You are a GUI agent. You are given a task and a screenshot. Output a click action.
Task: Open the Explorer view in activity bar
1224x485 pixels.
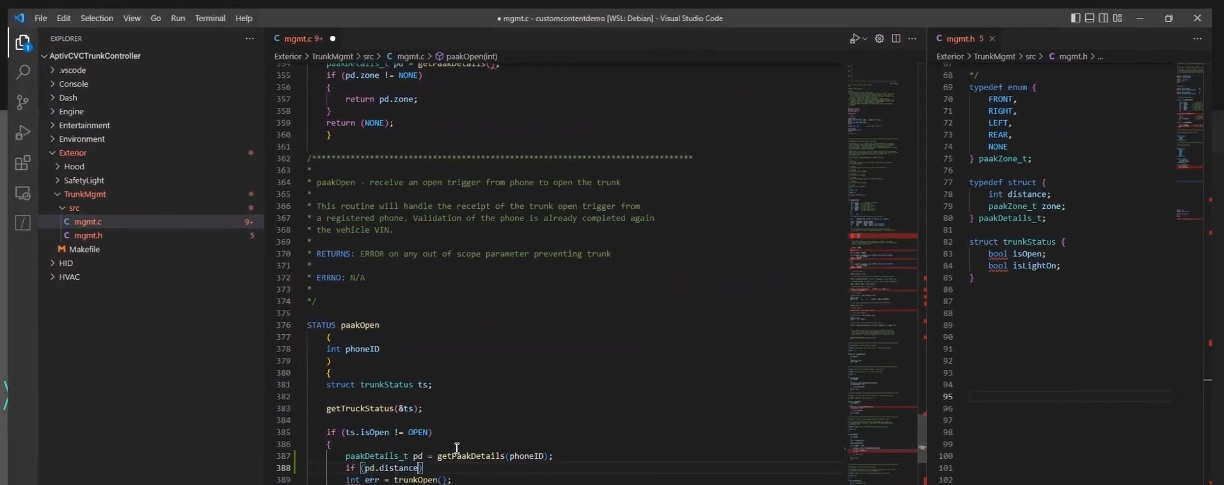pos(23,43)
